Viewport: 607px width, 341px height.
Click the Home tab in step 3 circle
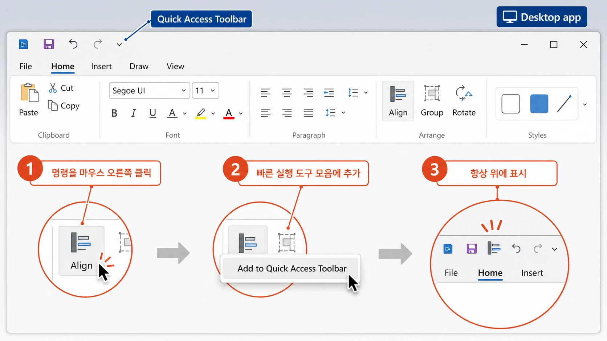coord(490,273)
